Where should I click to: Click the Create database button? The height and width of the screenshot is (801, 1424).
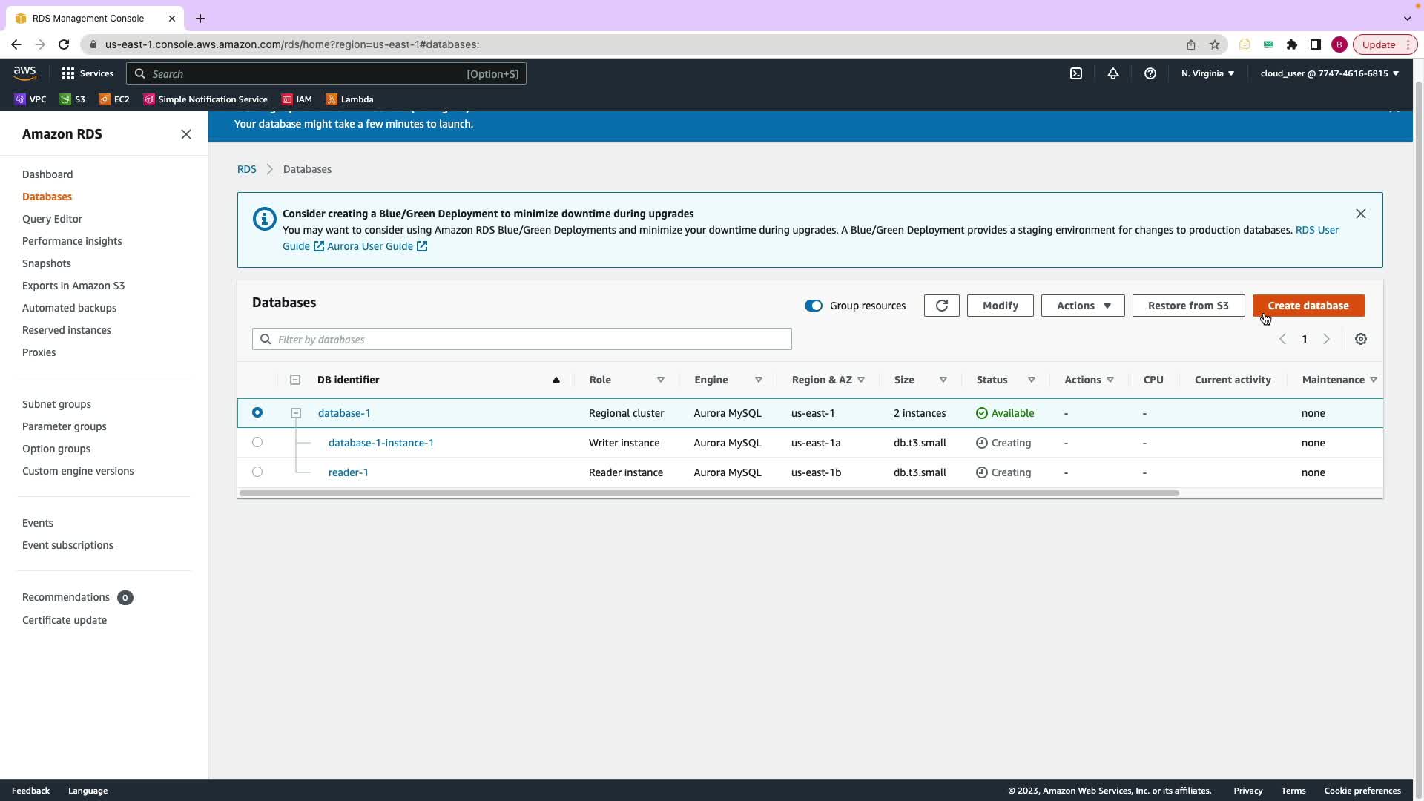[x=1308, y=306]
